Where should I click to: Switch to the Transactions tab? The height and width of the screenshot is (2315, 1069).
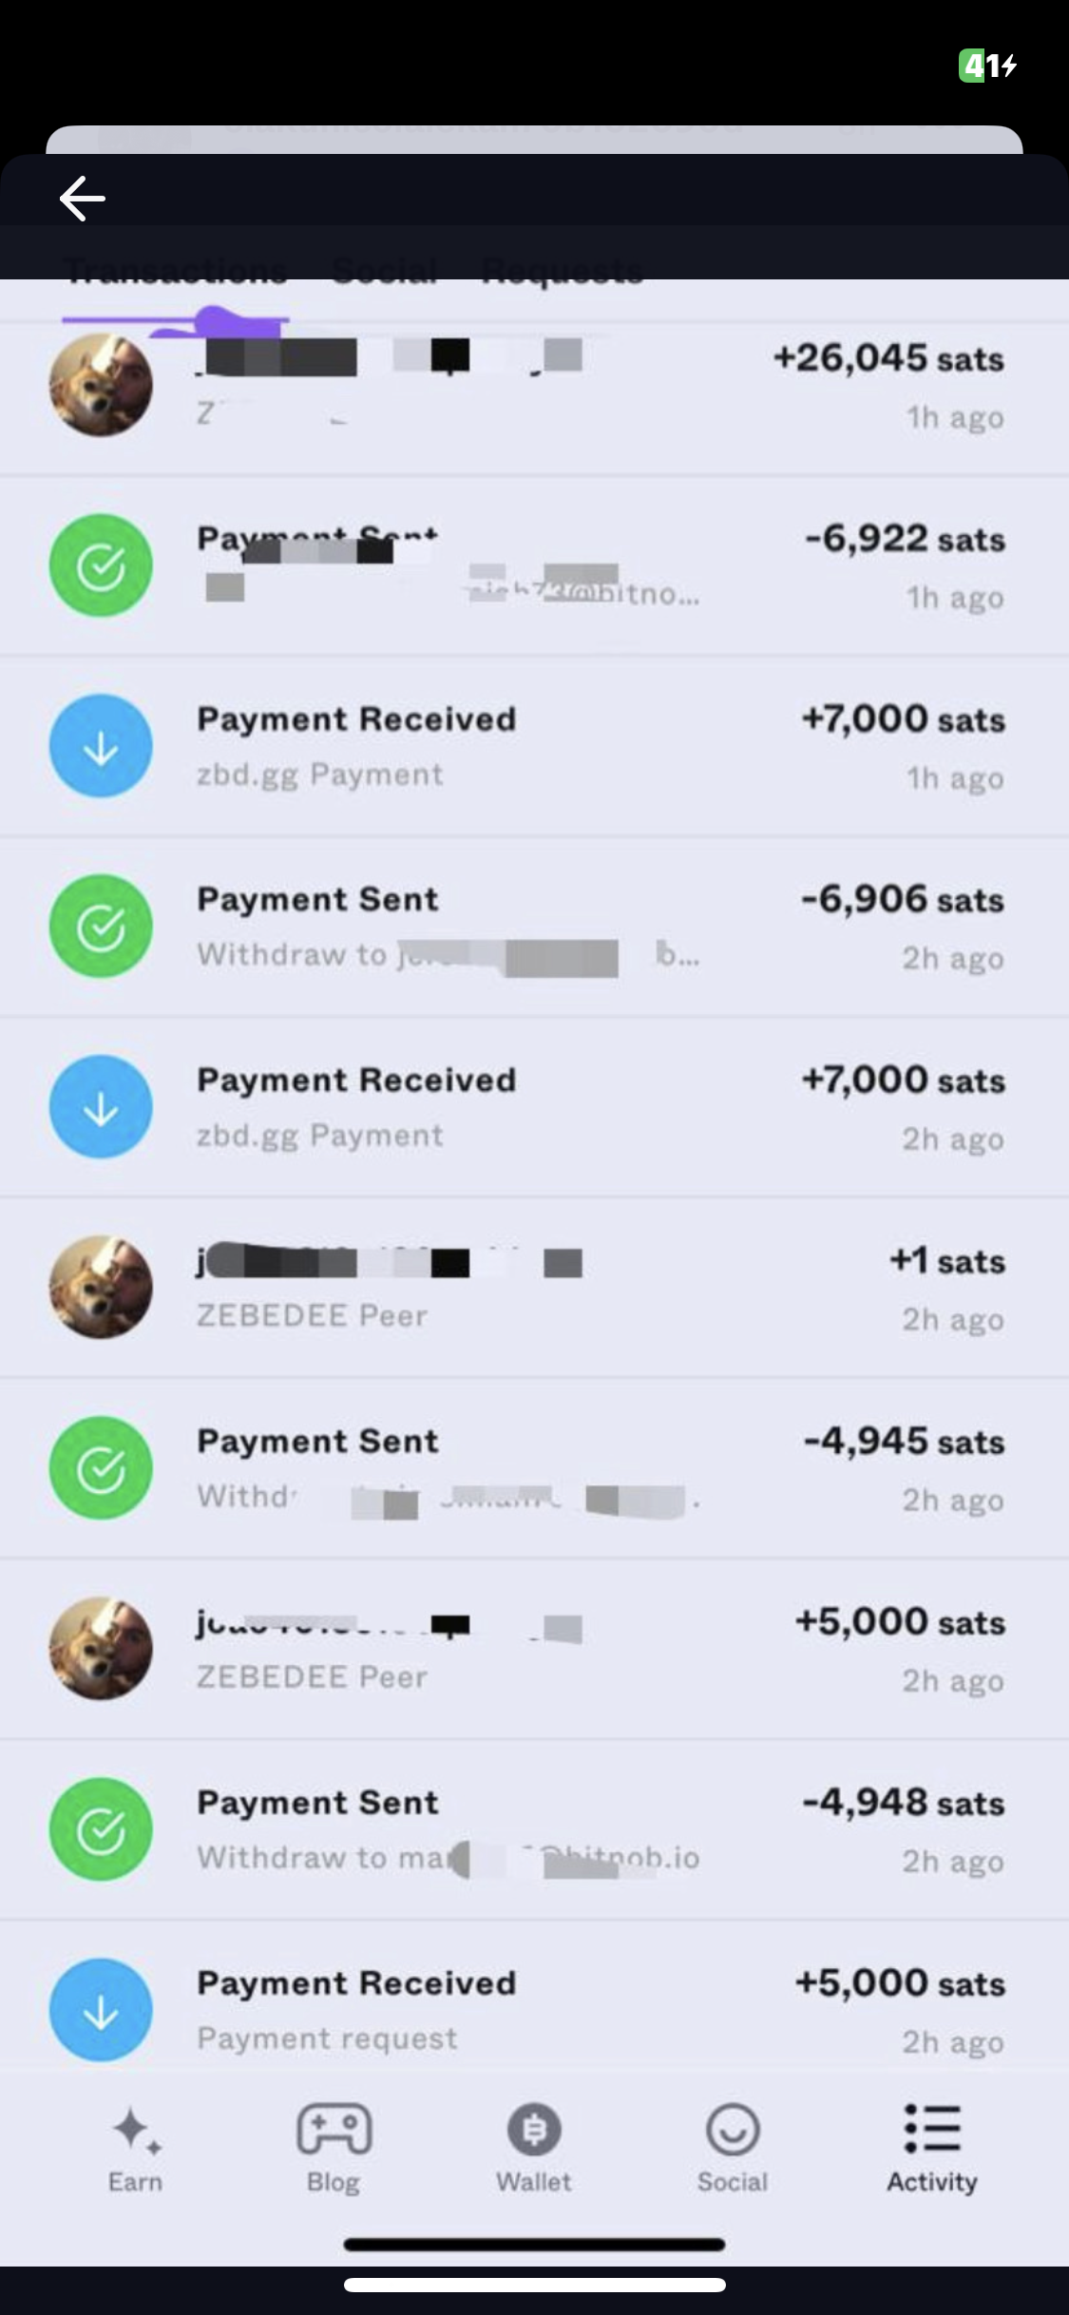coord(176,272)
